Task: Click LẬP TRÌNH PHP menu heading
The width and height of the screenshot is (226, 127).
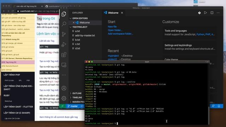Action: (12, 75)
